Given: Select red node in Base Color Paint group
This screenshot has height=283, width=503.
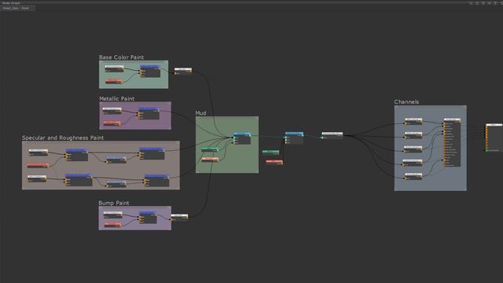Looking at the screenshot, I should [114, 81].
